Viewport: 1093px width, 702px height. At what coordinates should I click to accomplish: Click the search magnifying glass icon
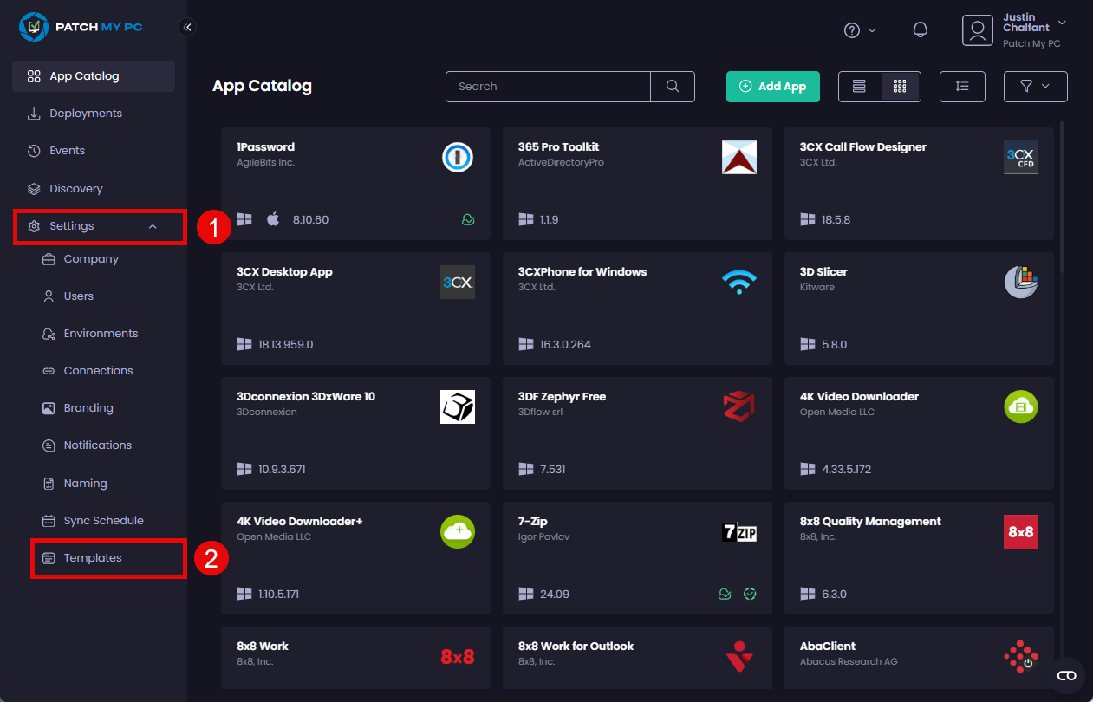[x=673, y=87]
